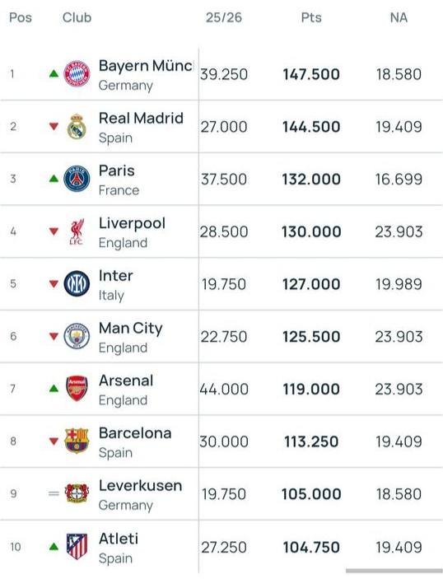Image resolution: width=443 pixels, height=579 pixels.
Task: Open the Barcelona club name link
Action: click(x=135, y=432)
